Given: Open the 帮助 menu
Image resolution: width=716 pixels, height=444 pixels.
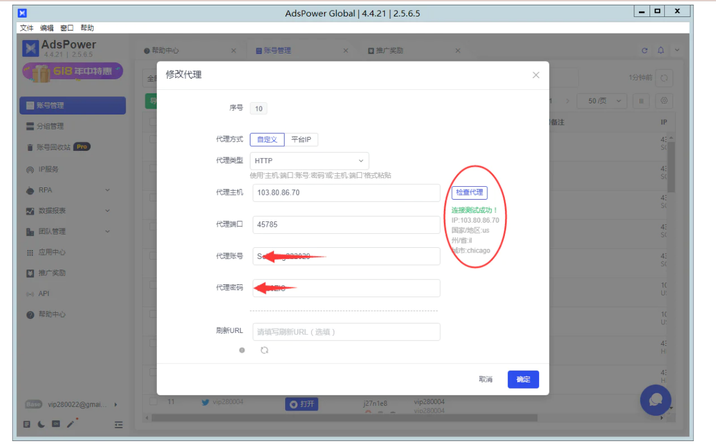Looking at the screenshot, I should click(x=87, y=28).
